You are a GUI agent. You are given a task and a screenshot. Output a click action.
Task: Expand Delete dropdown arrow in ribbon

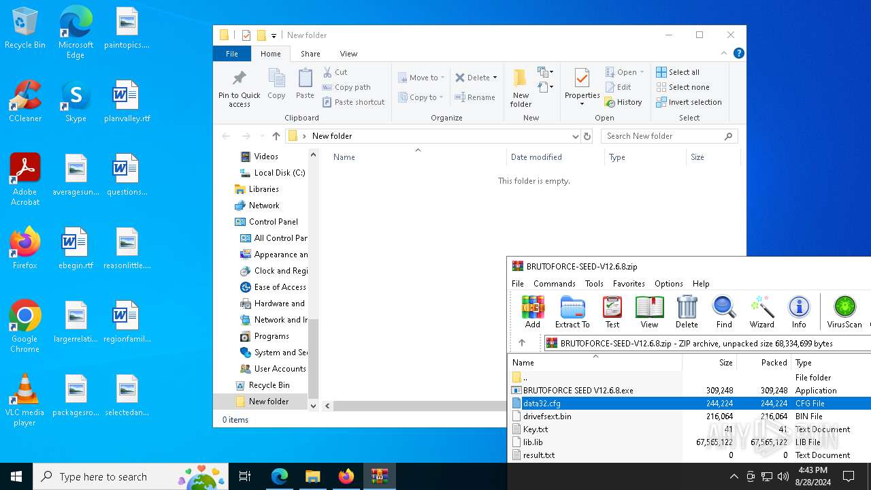[x=495, y=78]
